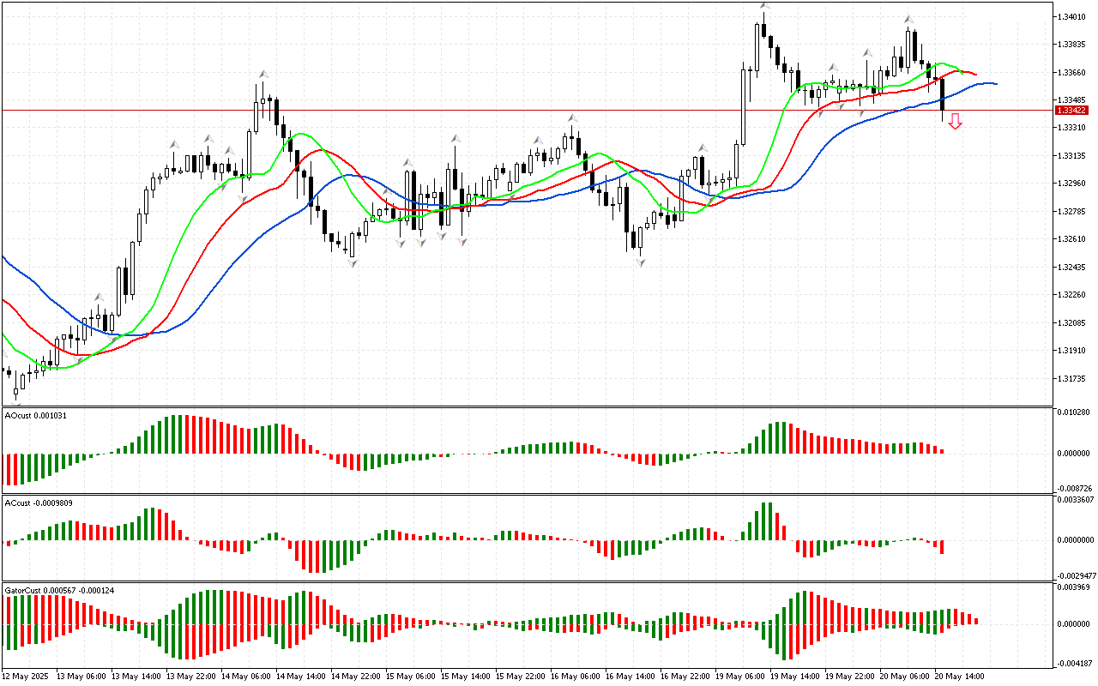Select the red horizontal price level line
Image resolution: width=1098 pixels, height=686 pixels.
click(x=515, y=111)
